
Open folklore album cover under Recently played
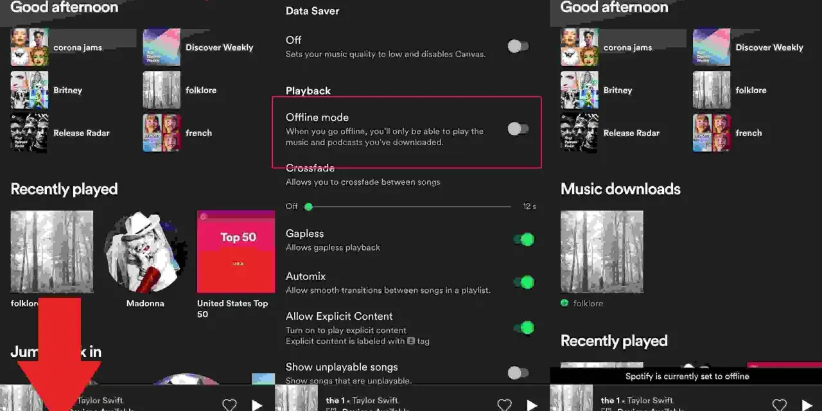(52, 252)
